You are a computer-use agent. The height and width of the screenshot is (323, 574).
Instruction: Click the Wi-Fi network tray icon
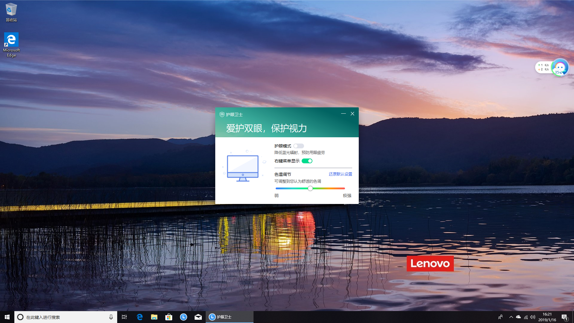pos(526,317)
